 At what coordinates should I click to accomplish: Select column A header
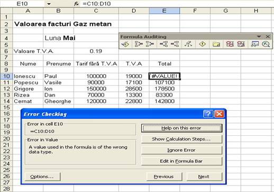(28, 11)
